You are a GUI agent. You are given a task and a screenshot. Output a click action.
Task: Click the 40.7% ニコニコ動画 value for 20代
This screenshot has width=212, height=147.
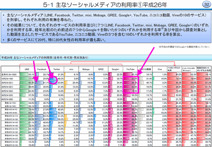click(x=149, y=83)
